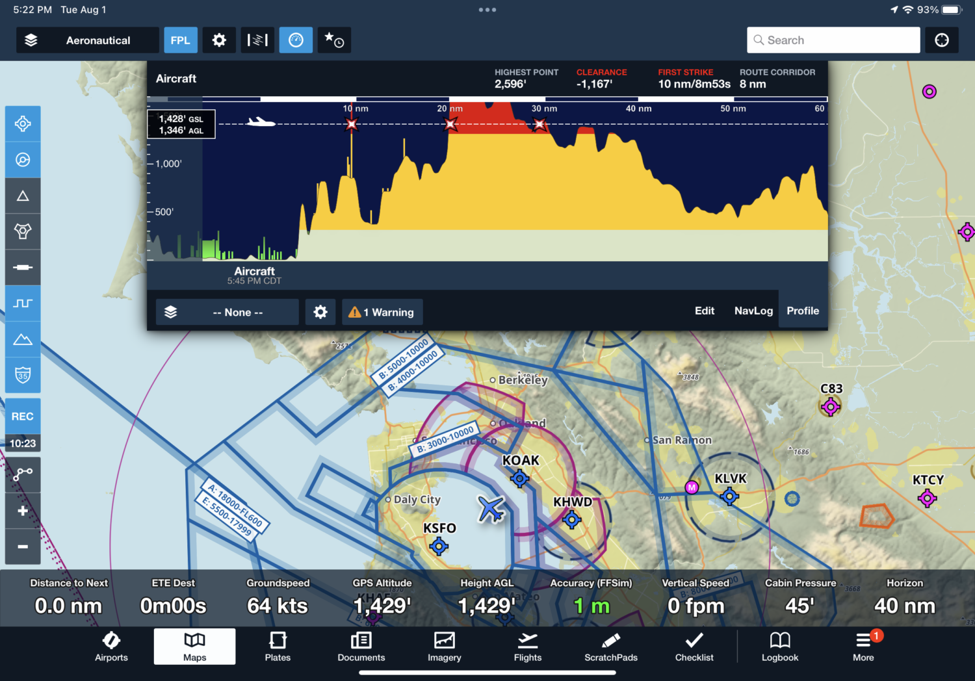Screen dimensions: 975x681
Task: Tap the favorites and recents star icon
Action: coord(334,40)
